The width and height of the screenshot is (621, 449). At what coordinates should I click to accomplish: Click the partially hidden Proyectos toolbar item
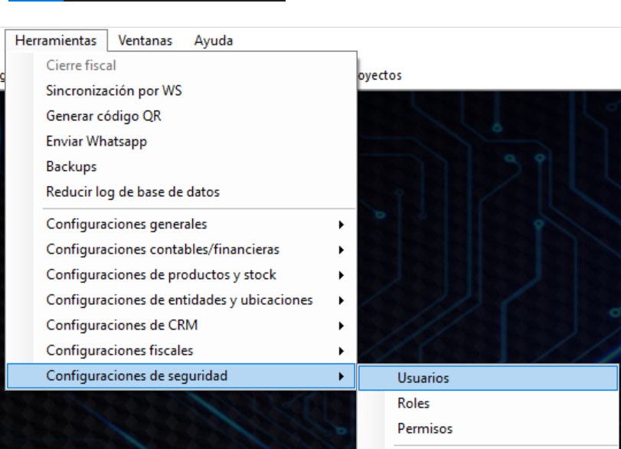point(379,76)
